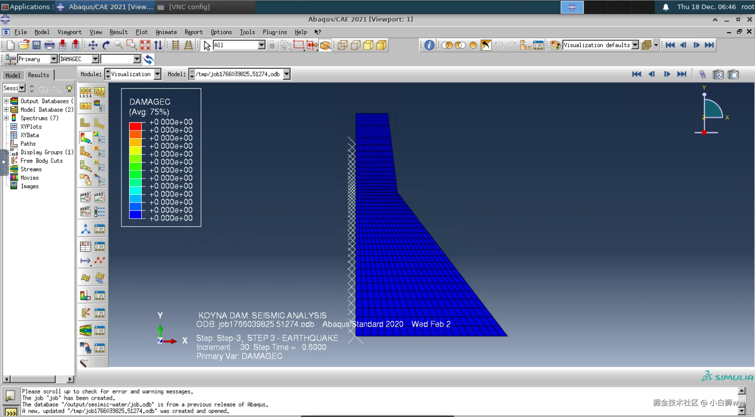The image size is (755, 417).
Task: Open the DAMAGEC output variable dropdown
Action: (95, 59)
